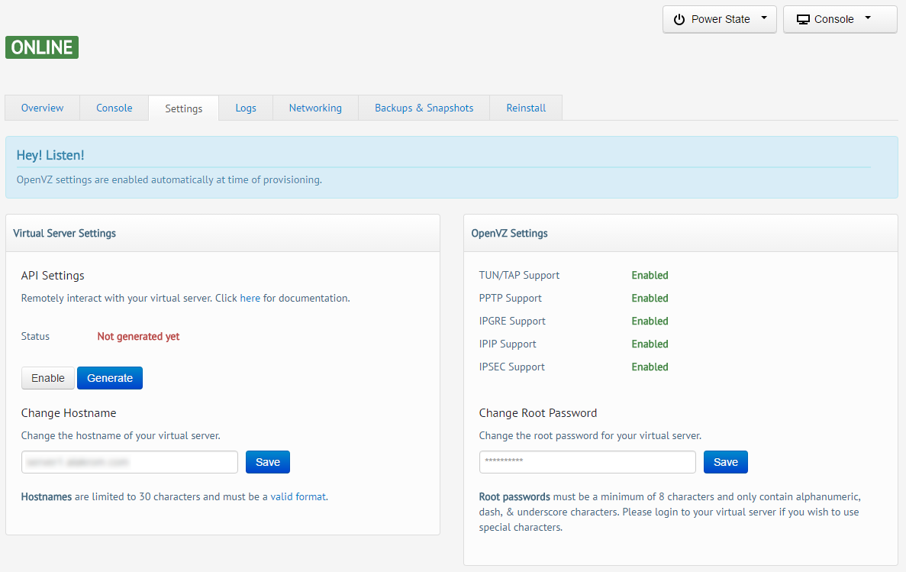Click the green ONLINE status badge

(42, 47)
